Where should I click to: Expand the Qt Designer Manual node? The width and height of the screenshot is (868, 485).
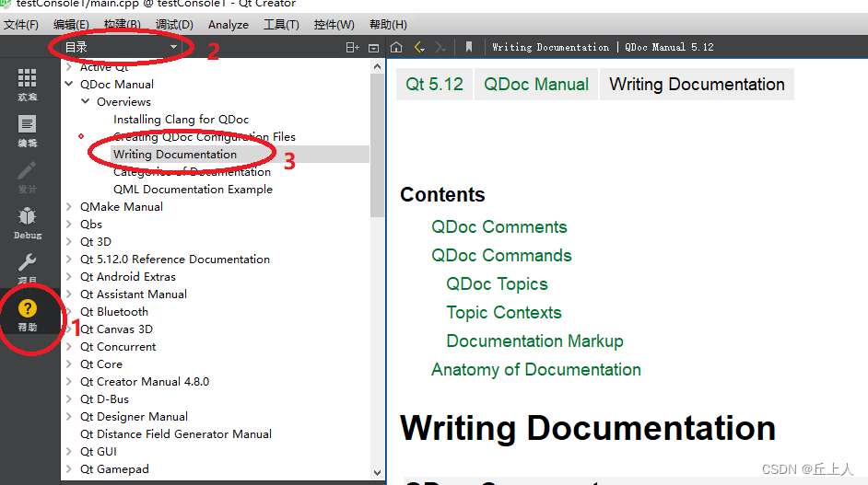pyautogui.click(x=69, y=416)
